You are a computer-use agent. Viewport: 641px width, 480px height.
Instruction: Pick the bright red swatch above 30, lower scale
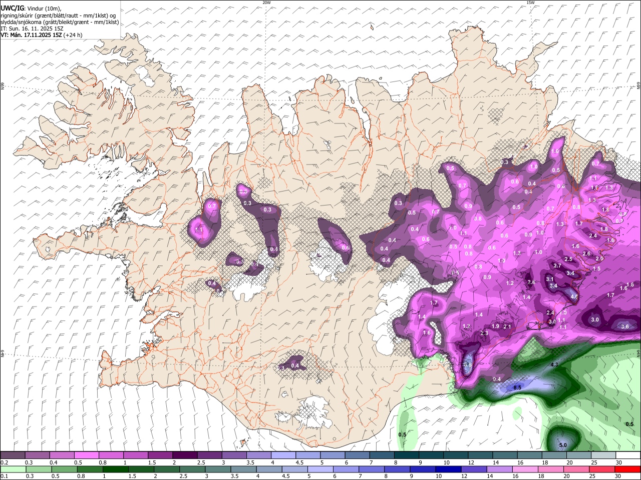627,469
